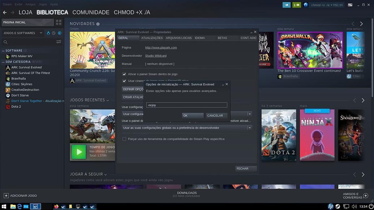Open the Downloads status area
The image size is (374, 210).
coord(187,194)
